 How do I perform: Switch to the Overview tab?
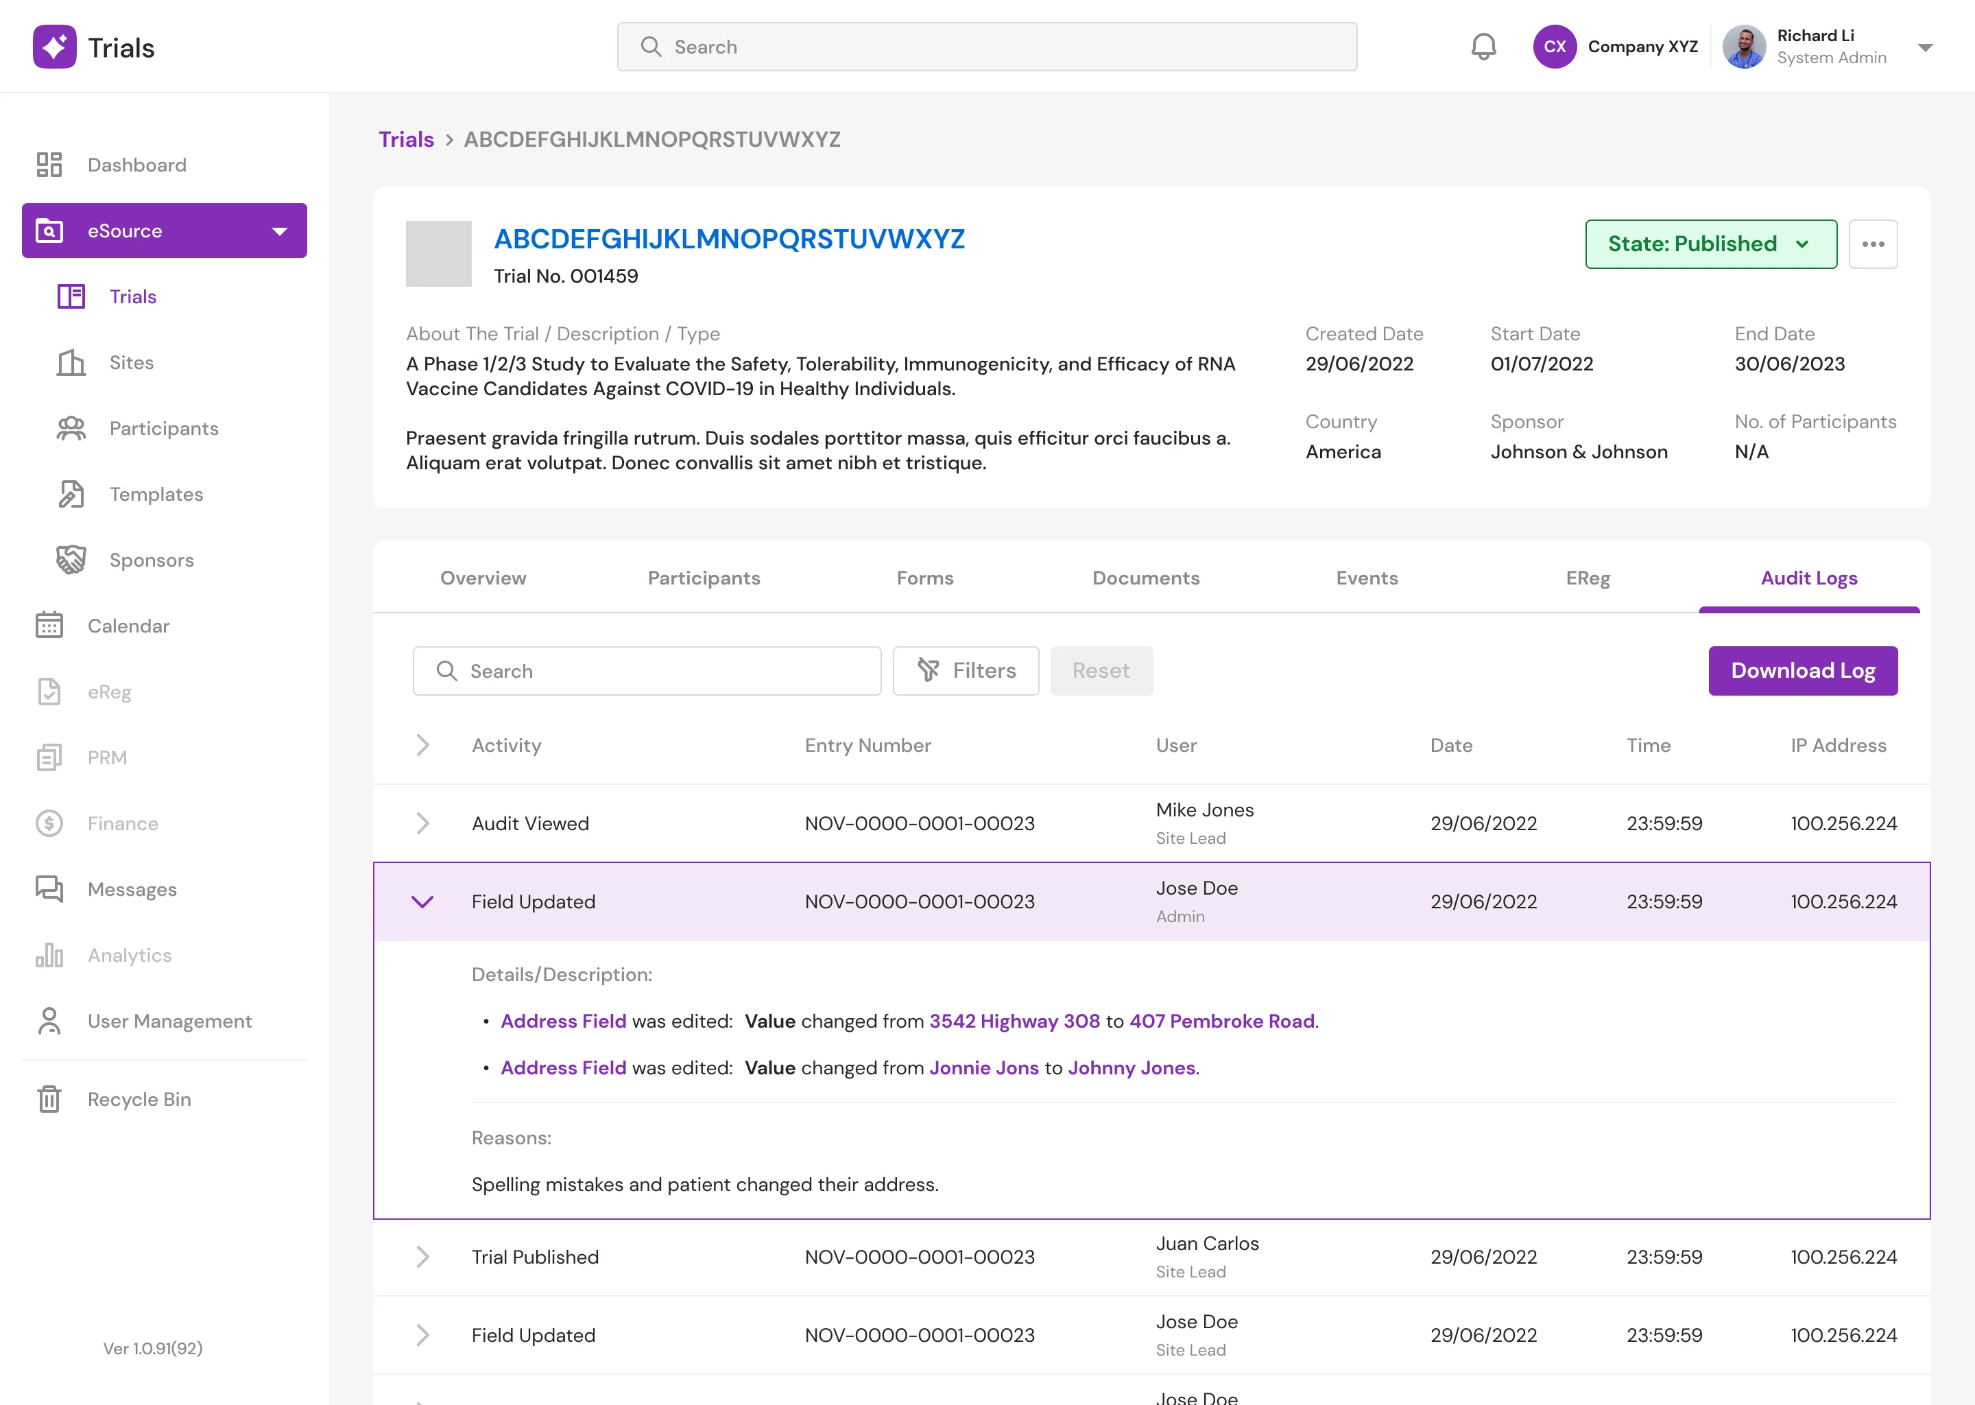483,578
